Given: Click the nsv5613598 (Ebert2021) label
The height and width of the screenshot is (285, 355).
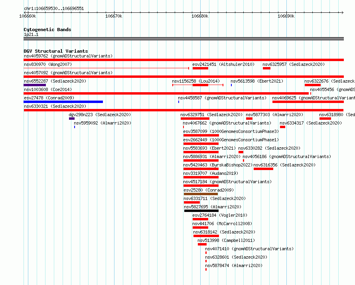Looking at the screenshot, I should click(257, 81).
